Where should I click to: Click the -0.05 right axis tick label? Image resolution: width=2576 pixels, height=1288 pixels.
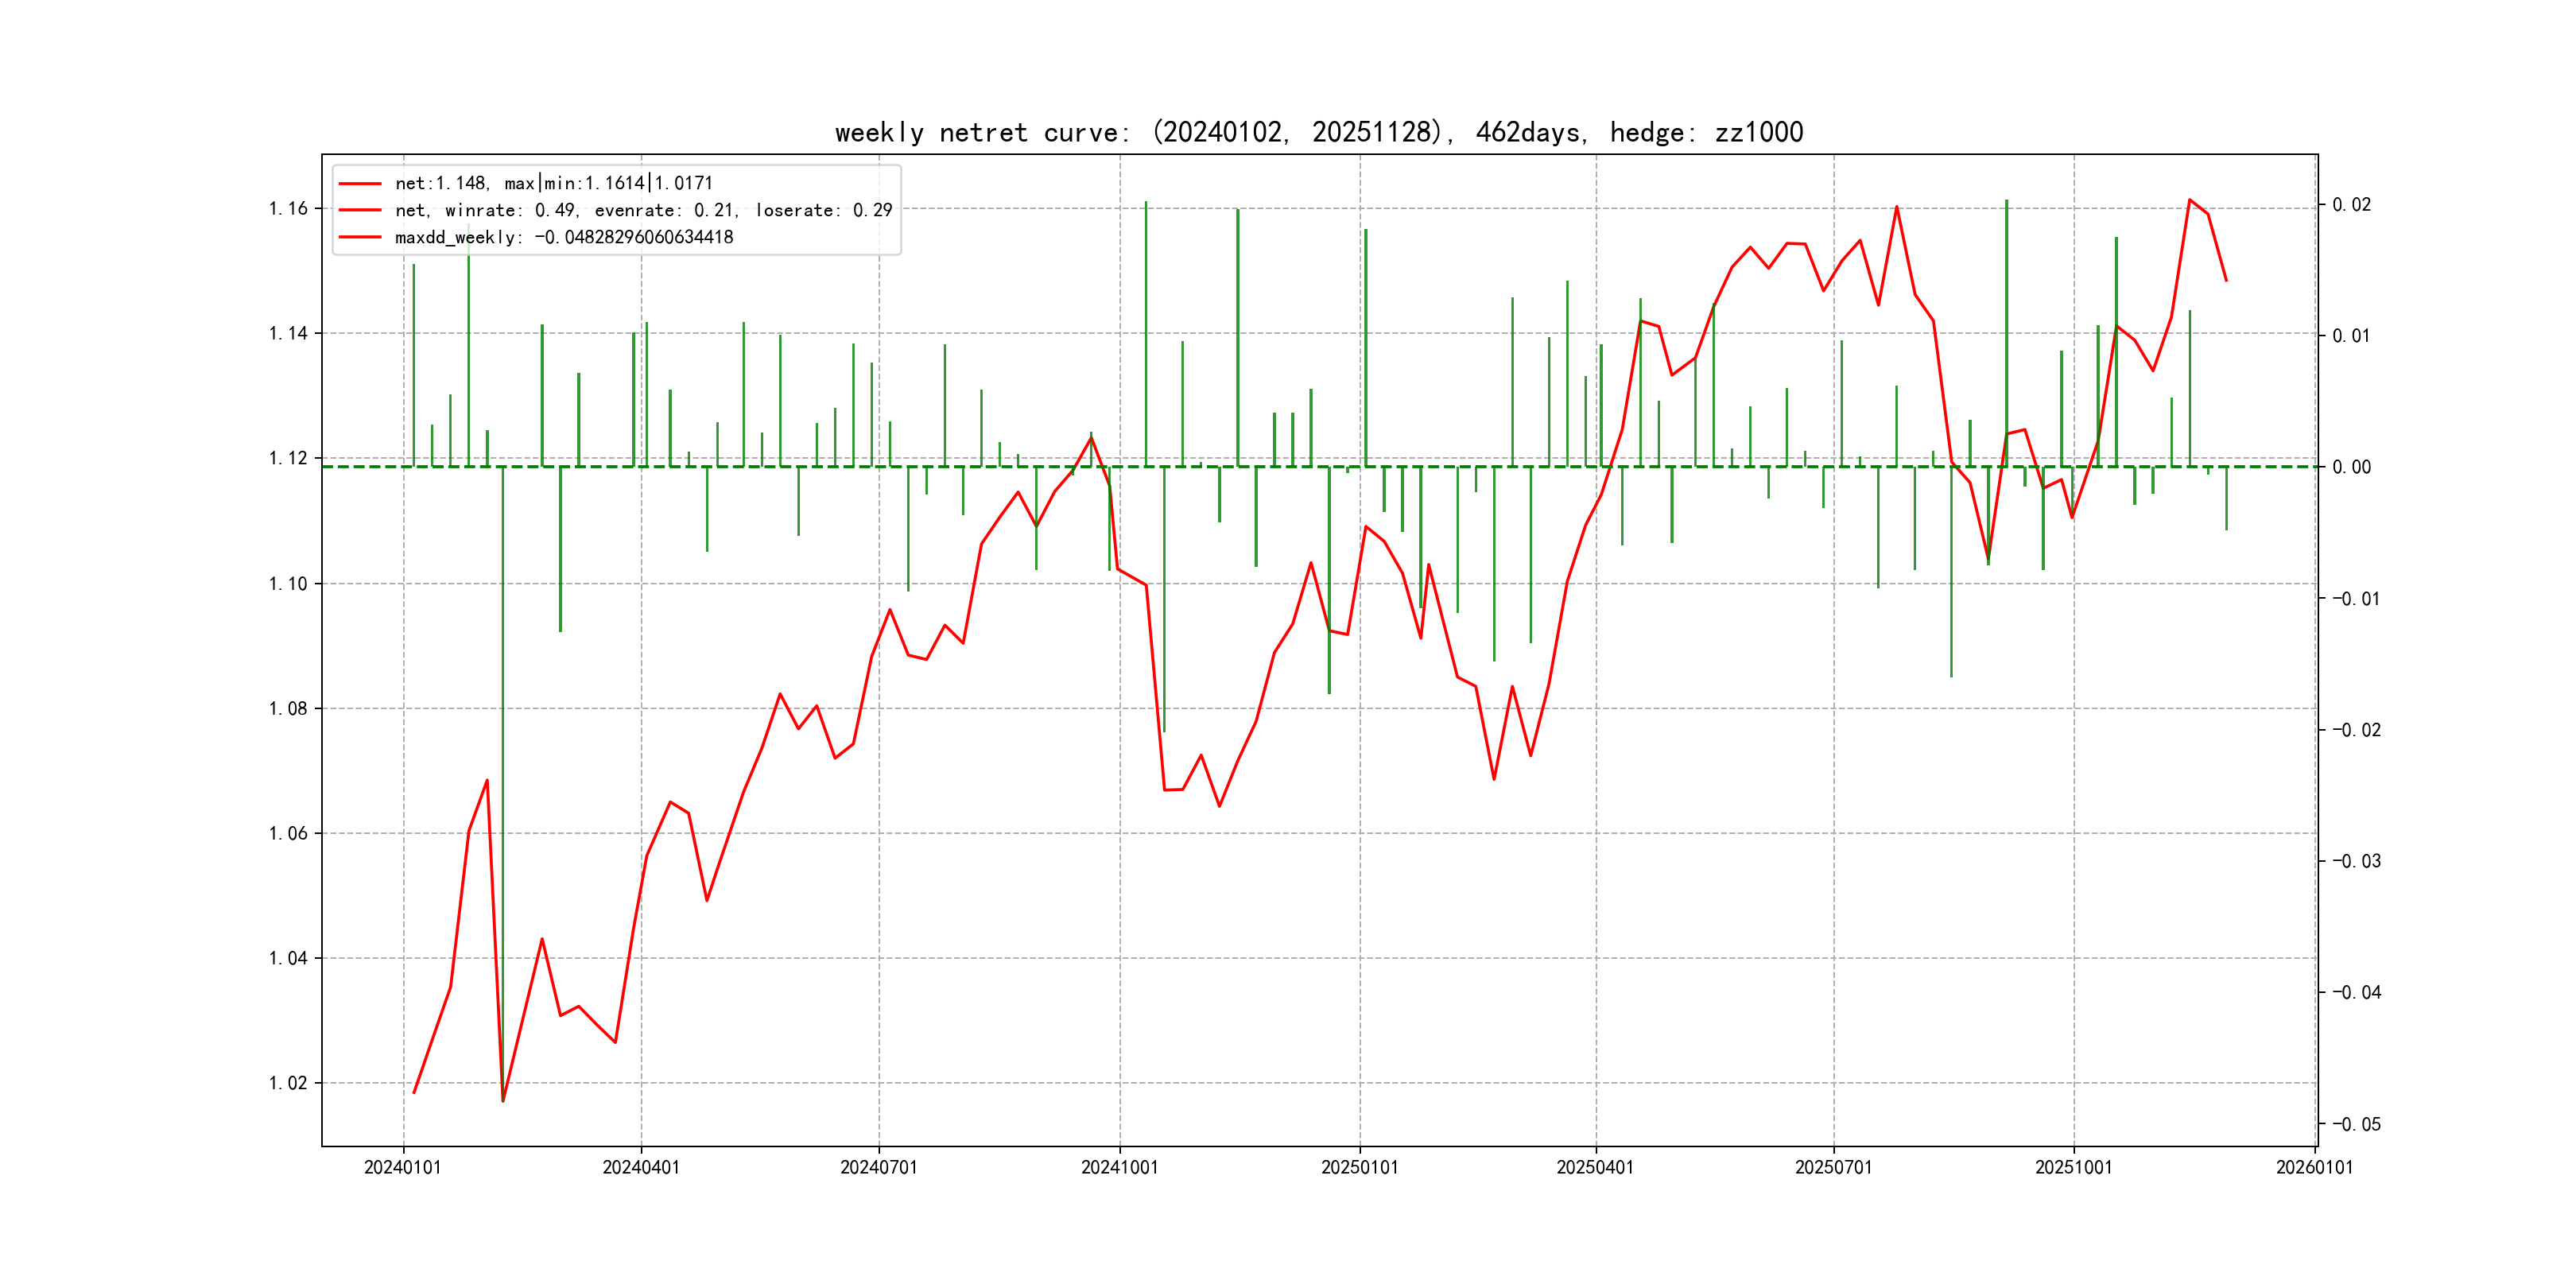point(2356,1124)
